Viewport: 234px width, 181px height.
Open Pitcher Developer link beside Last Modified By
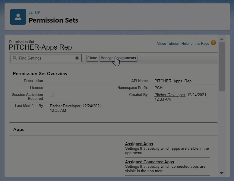[65, 106]
